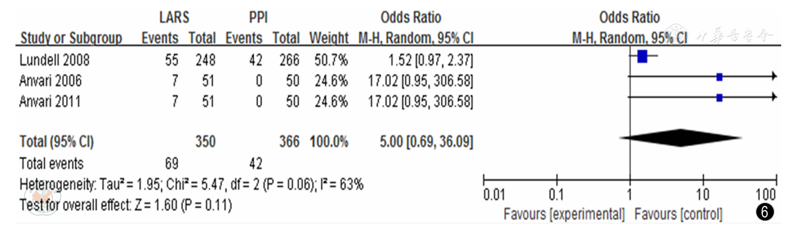Select the Anvari 2006 study label
This screenshot has height=227, width=795.
click(x=51, y=80)
